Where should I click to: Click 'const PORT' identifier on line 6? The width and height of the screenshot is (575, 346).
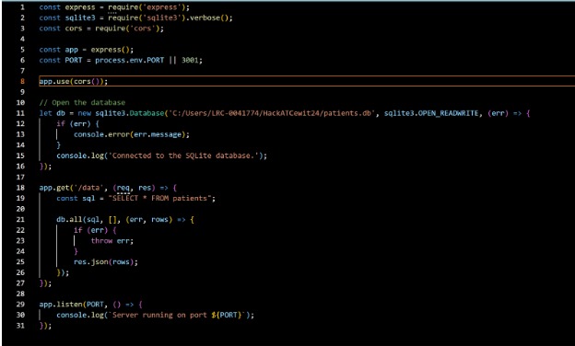point(74,61)
